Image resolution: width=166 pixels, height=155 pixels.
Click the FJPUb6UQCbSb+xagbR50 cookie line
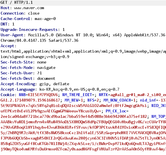click(x=83, y=138)
